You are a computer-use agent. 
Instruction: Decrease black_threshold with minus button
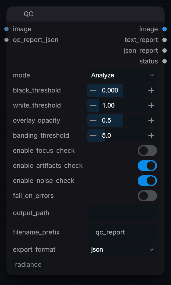coord(93,90)
